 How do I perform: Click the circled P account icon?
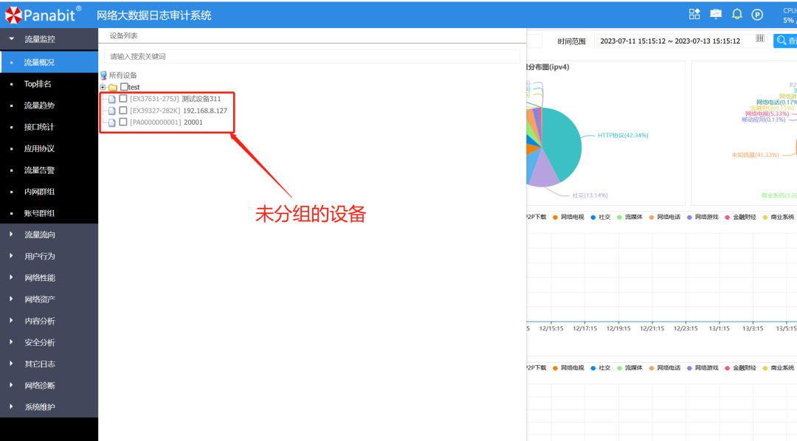(757, 13)
